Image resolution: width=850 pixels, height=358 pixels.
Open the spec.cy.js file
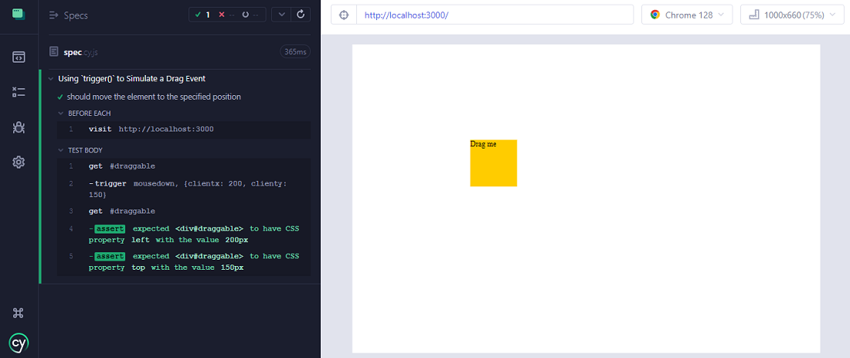pos(80,52)
